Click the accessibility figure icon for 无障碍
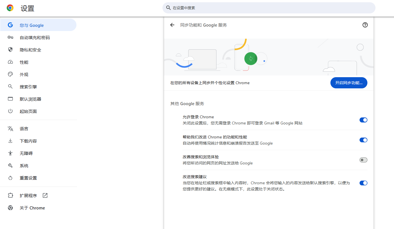394x229 pixels. (x=10, y=153)
